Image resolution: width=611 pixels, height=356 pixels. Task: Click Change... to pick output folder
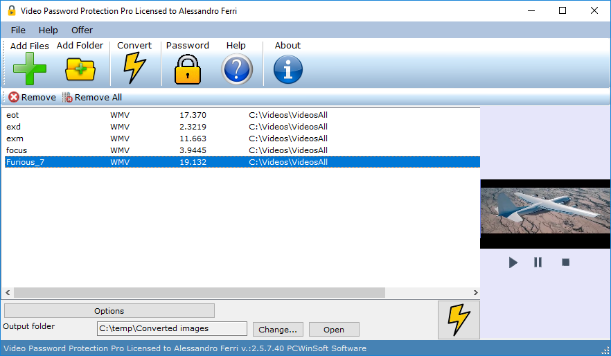(278, 330)
